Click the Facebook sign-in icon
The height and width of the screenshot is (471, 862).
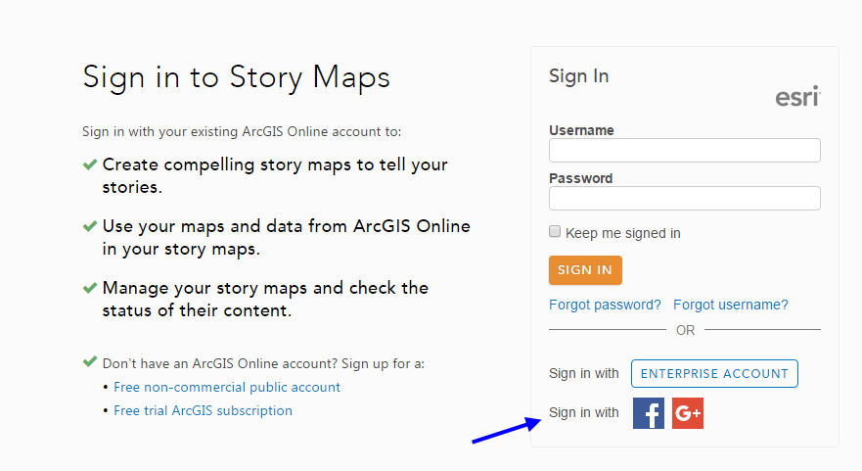tap(648, 413)
